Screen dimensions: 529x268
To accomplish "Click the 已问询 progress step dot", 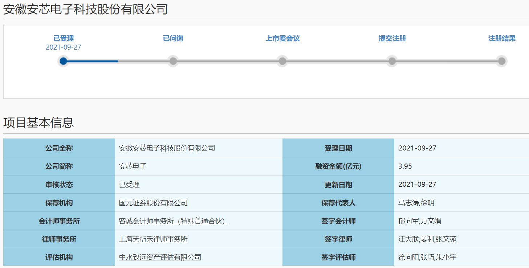I will 173,61.
